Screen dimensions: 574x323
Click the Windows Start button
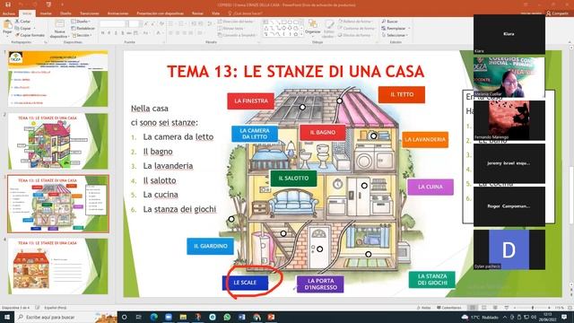pyautogui.click(x=7, y=317)
